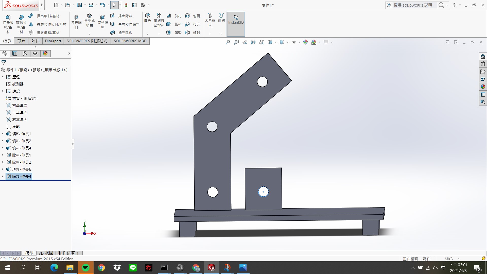Choose the 圓角 fillet tool

click(x=148, y=18)
